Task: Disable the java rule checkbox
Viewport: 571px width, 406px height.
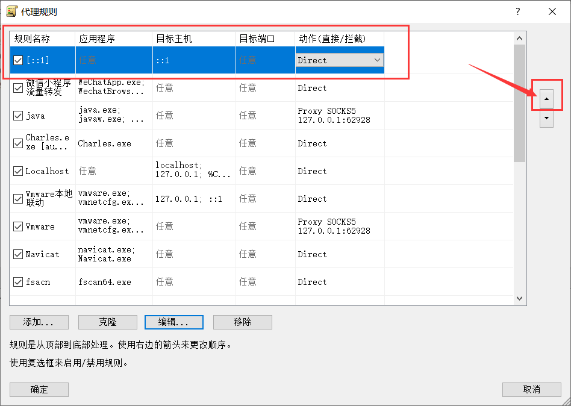Action: pyautogui.click(x=18, y=116)
